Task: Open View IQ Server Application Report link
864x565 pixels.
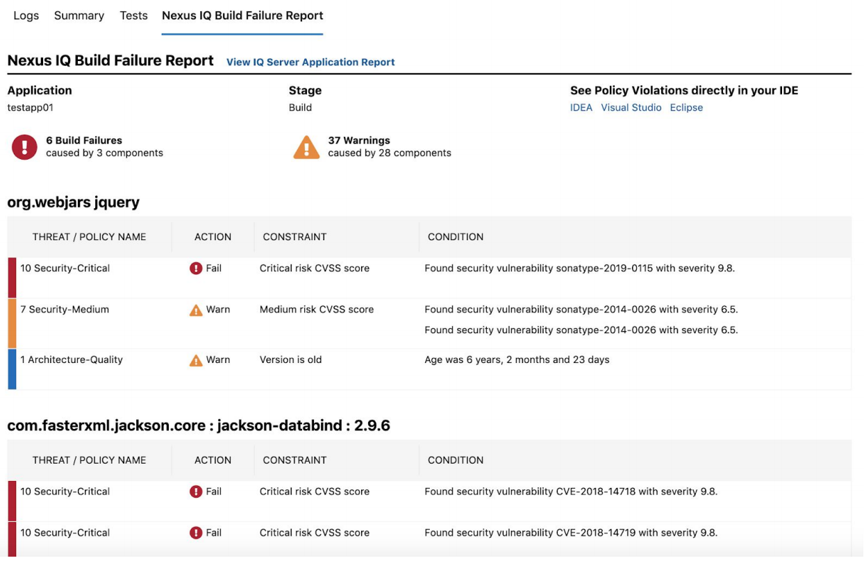Action: pyautogui.click(x=310, y=62)
